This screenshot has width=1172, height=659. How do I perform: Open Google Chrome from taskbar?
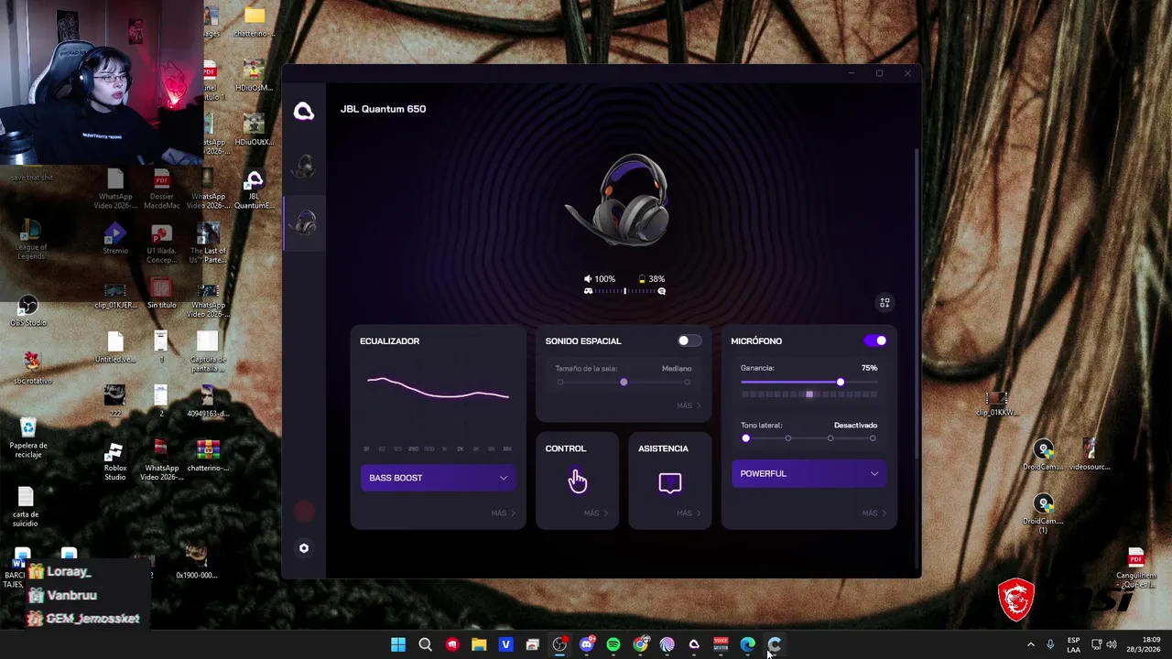click(640, 644)
